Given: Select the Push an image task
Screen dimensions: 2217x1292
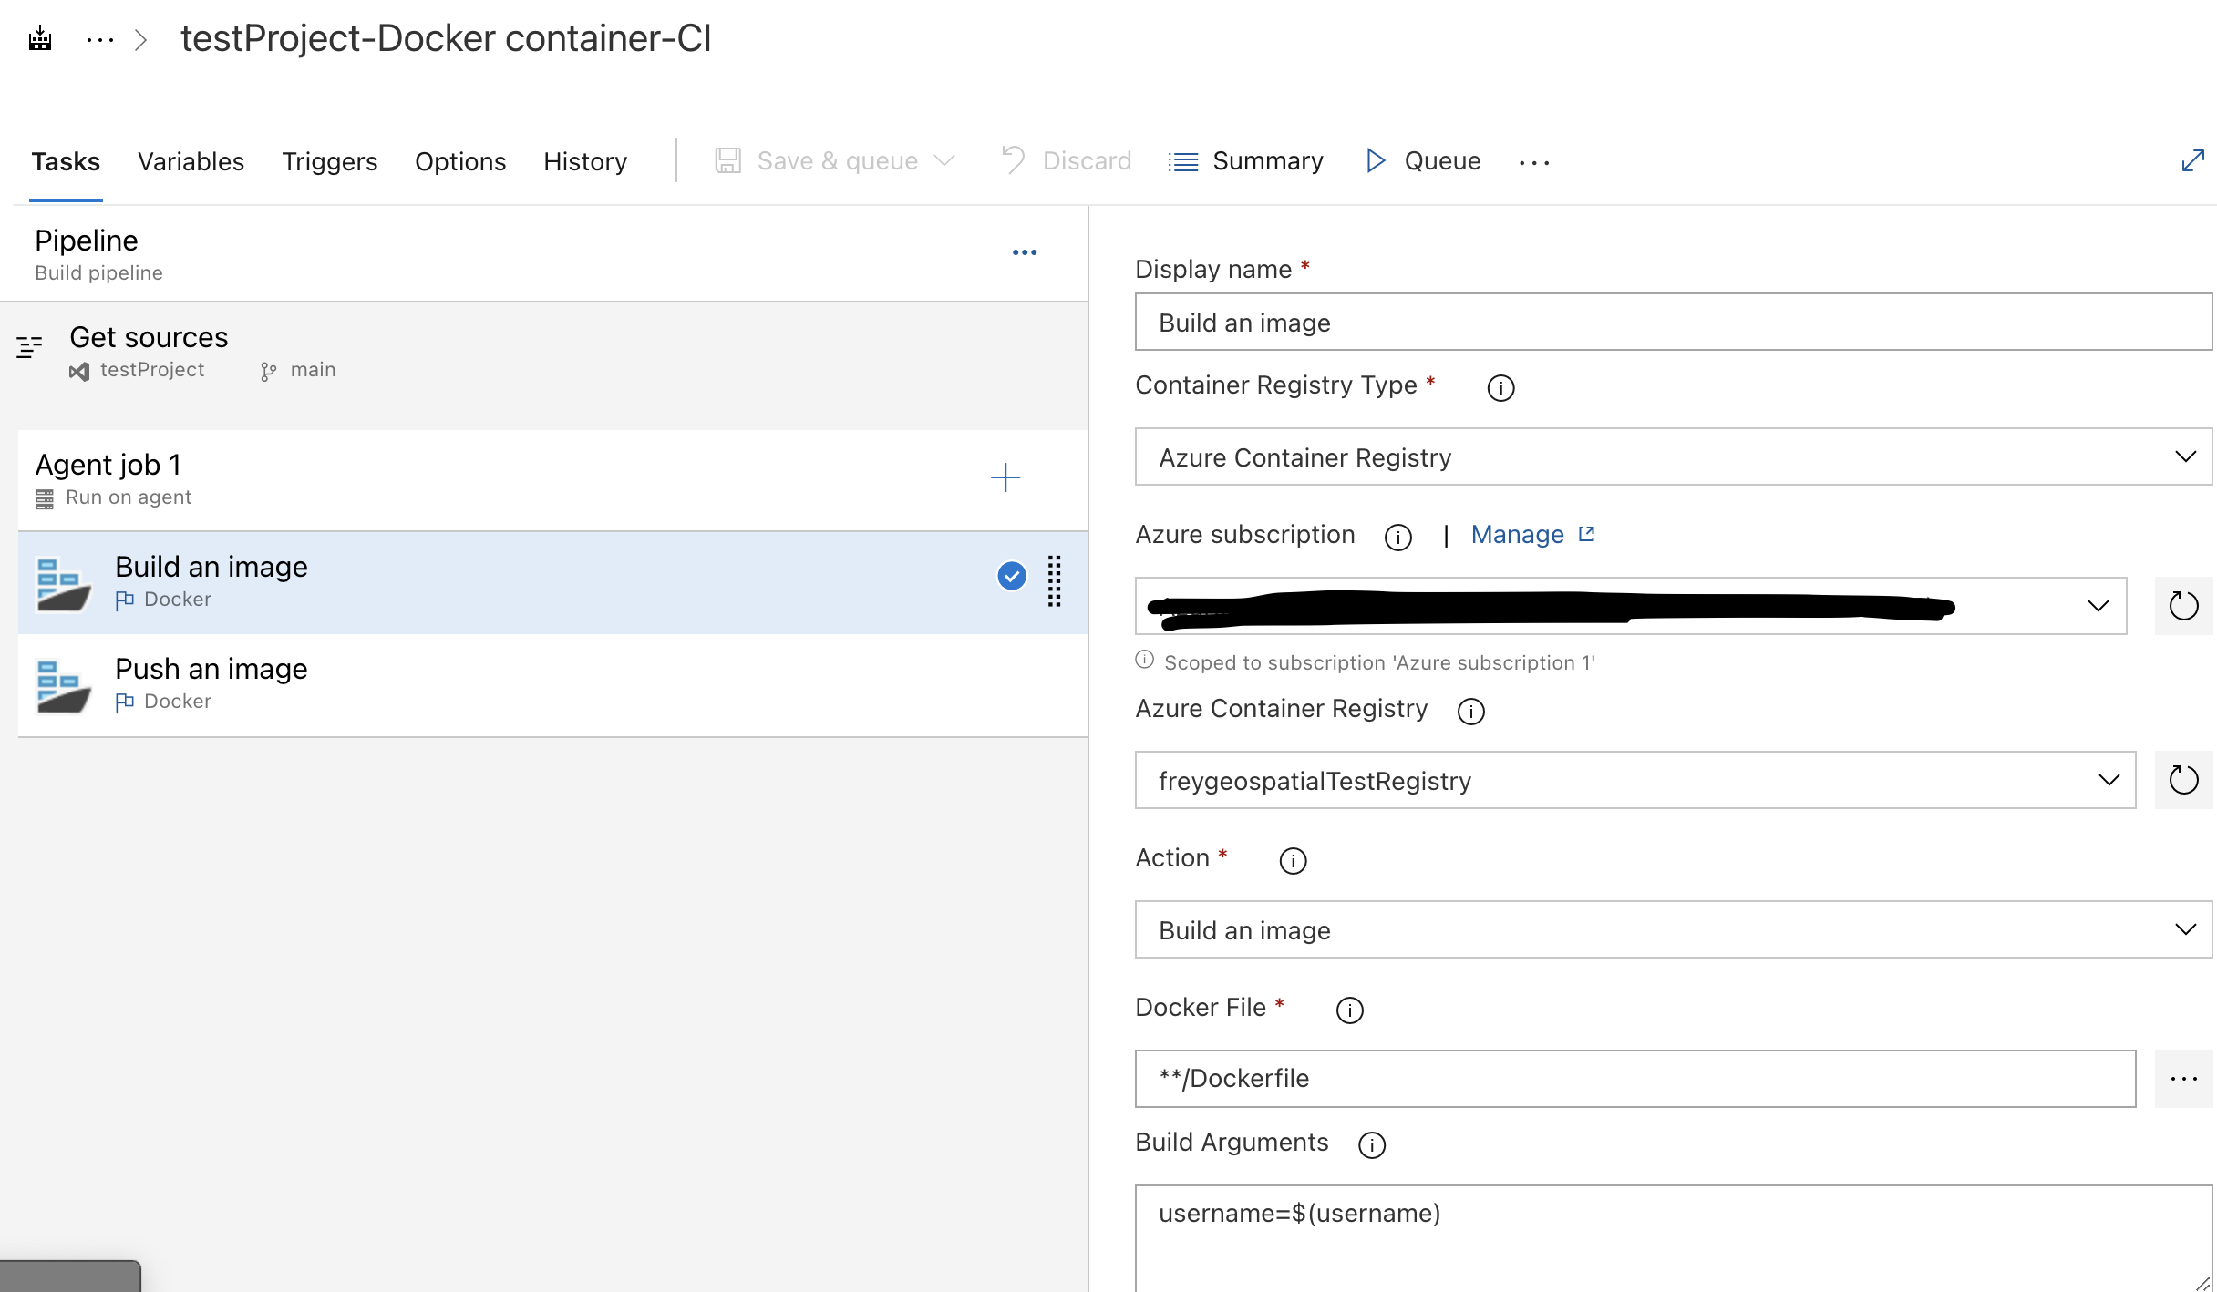Looking at the screenshot, I should (552, 684).
